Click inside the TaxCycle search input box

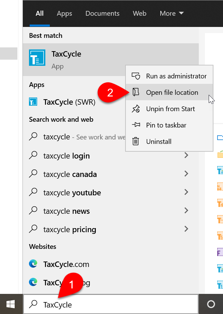pyautogui.click(x=111, y=304)
